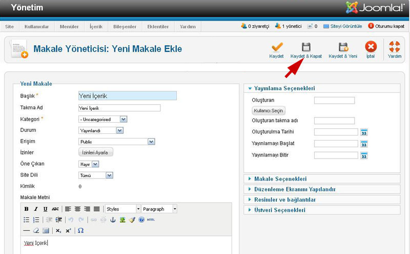Open the İçerik menu
410x254 pixels.
click(96, 27)
